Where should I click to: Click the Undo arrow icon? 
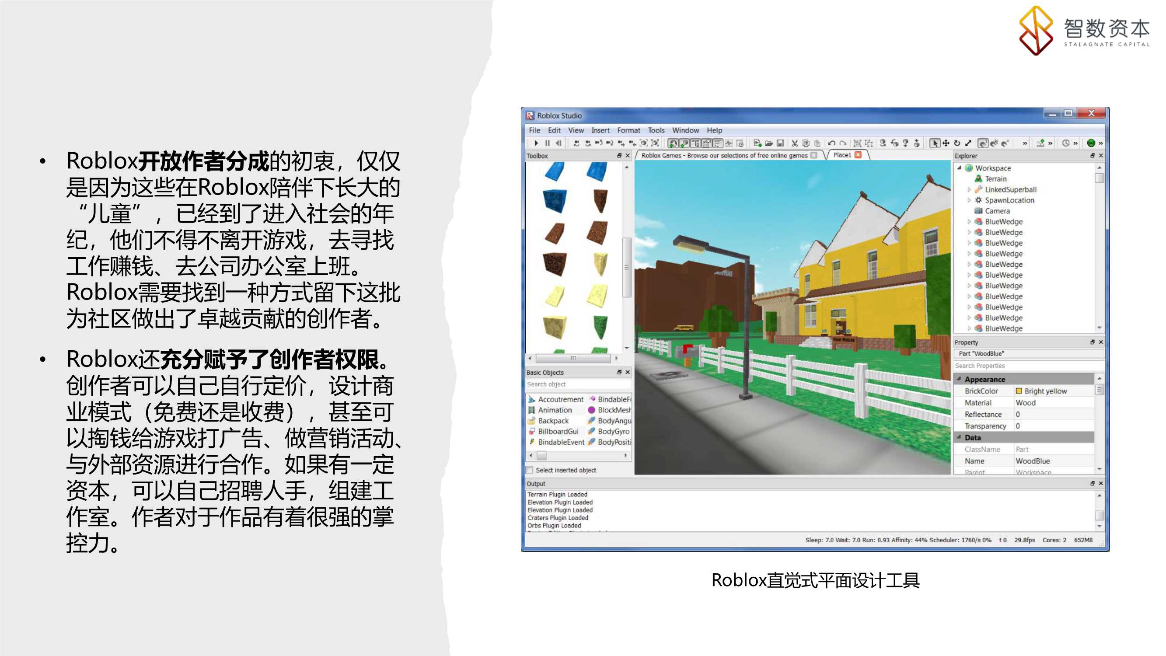(831, 143)
